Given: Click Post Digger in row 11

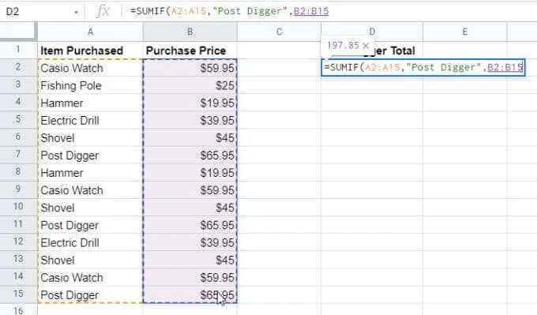Looking at the screenshot, I should (90, 225).
